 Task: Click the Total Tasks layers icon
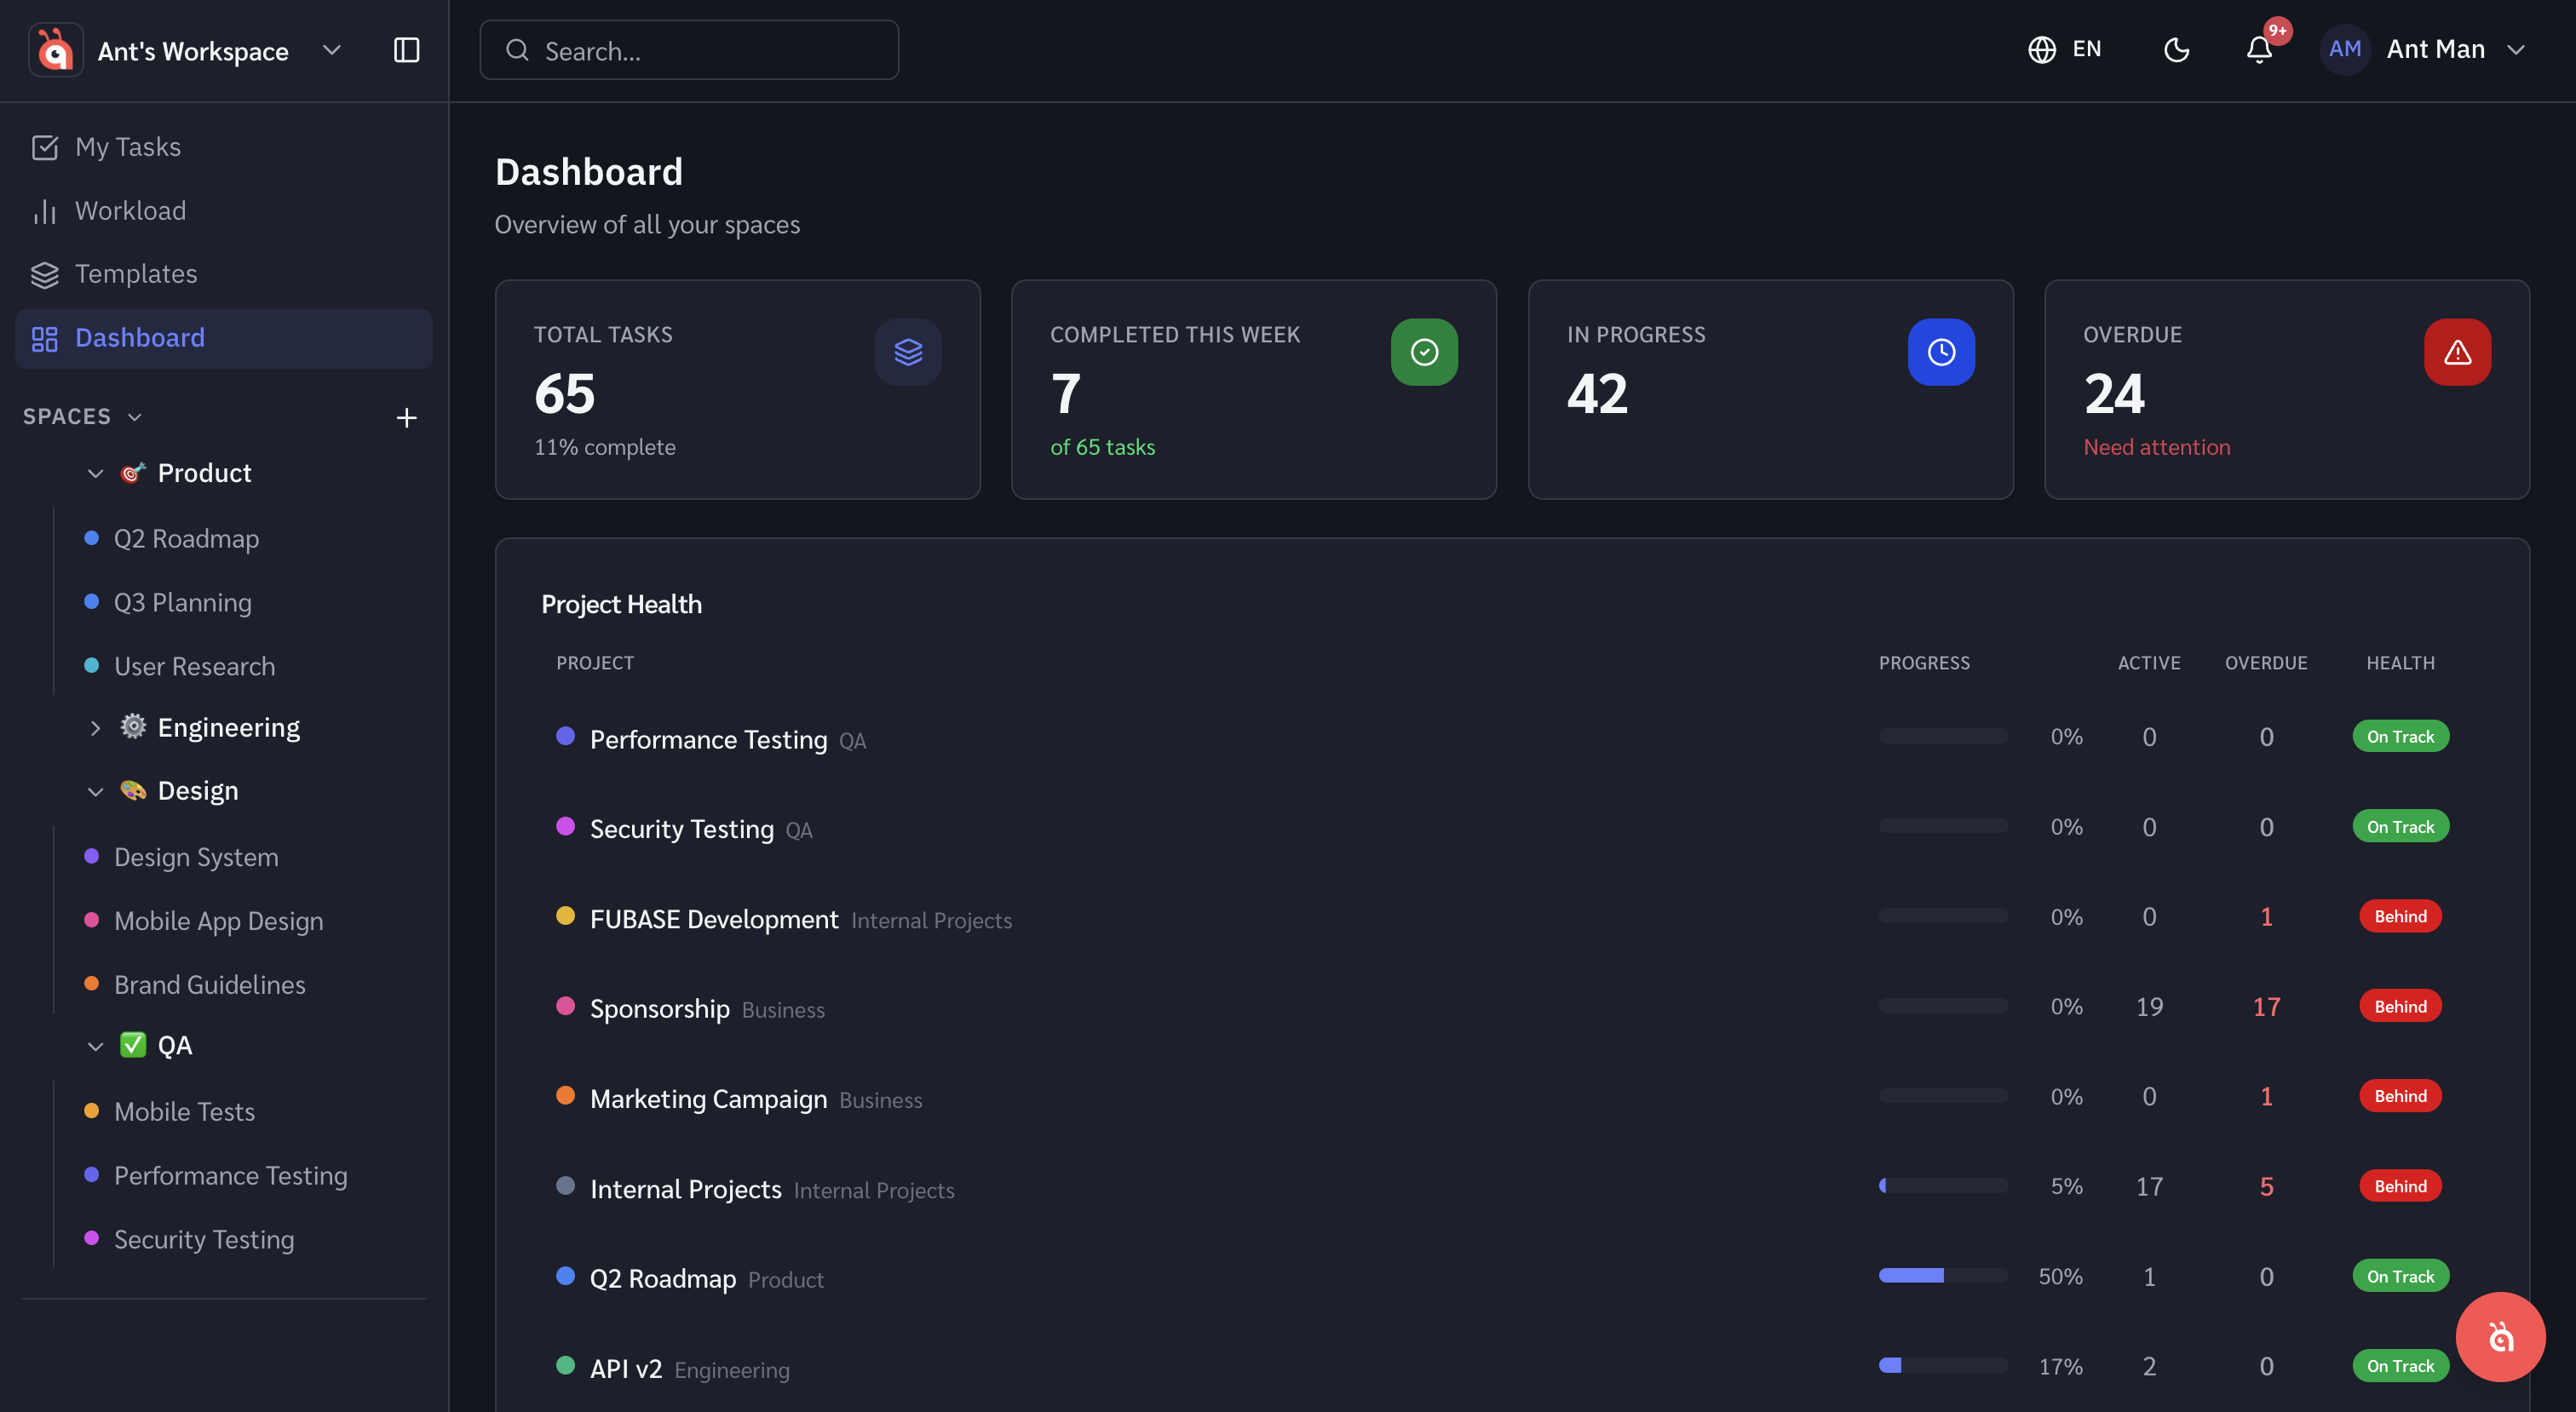click(908, 352)
